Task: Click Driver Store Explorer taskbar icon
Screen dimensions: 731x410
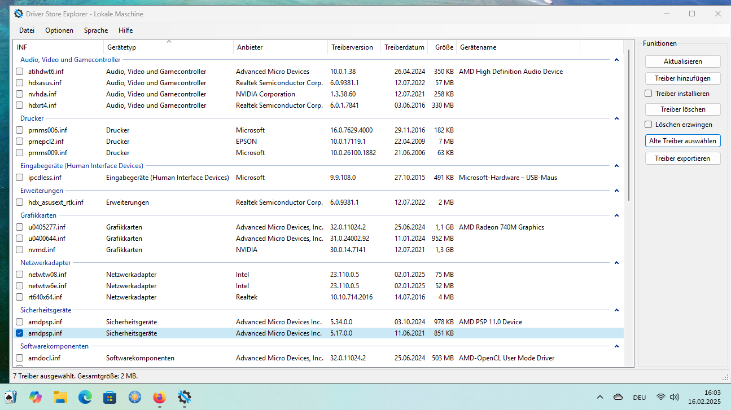Action: 185,397
